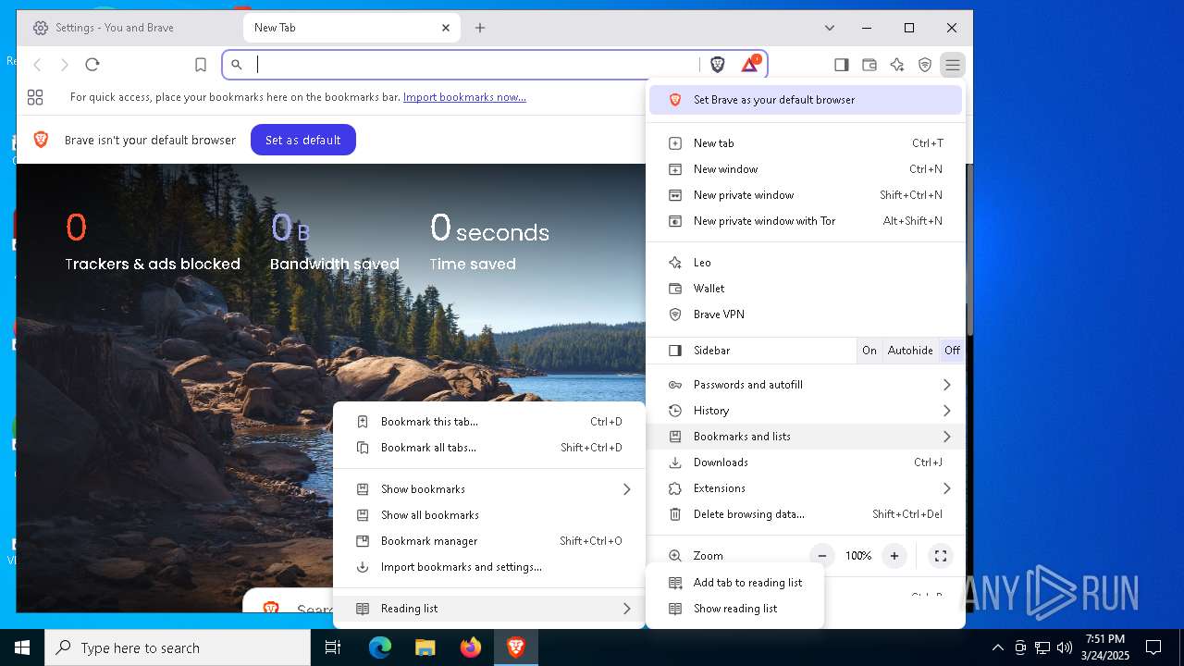This screenshot has width=1184, height=666.
Task: Click the fullscreen icon next to Zoom
Action: coord(940,556)
